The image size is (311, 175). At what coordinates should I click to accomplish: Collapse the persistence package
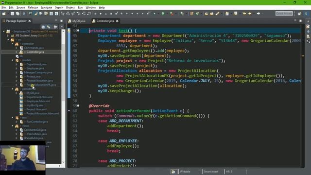[12, 89]
